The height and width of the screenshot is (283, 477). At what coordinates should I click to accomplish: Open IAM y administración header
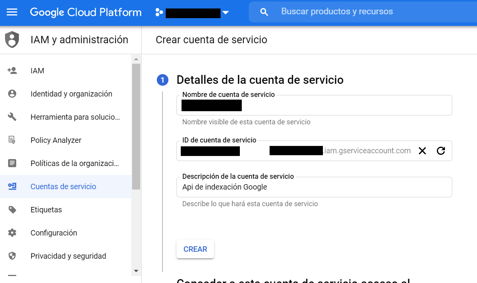[x=79, y=40]
